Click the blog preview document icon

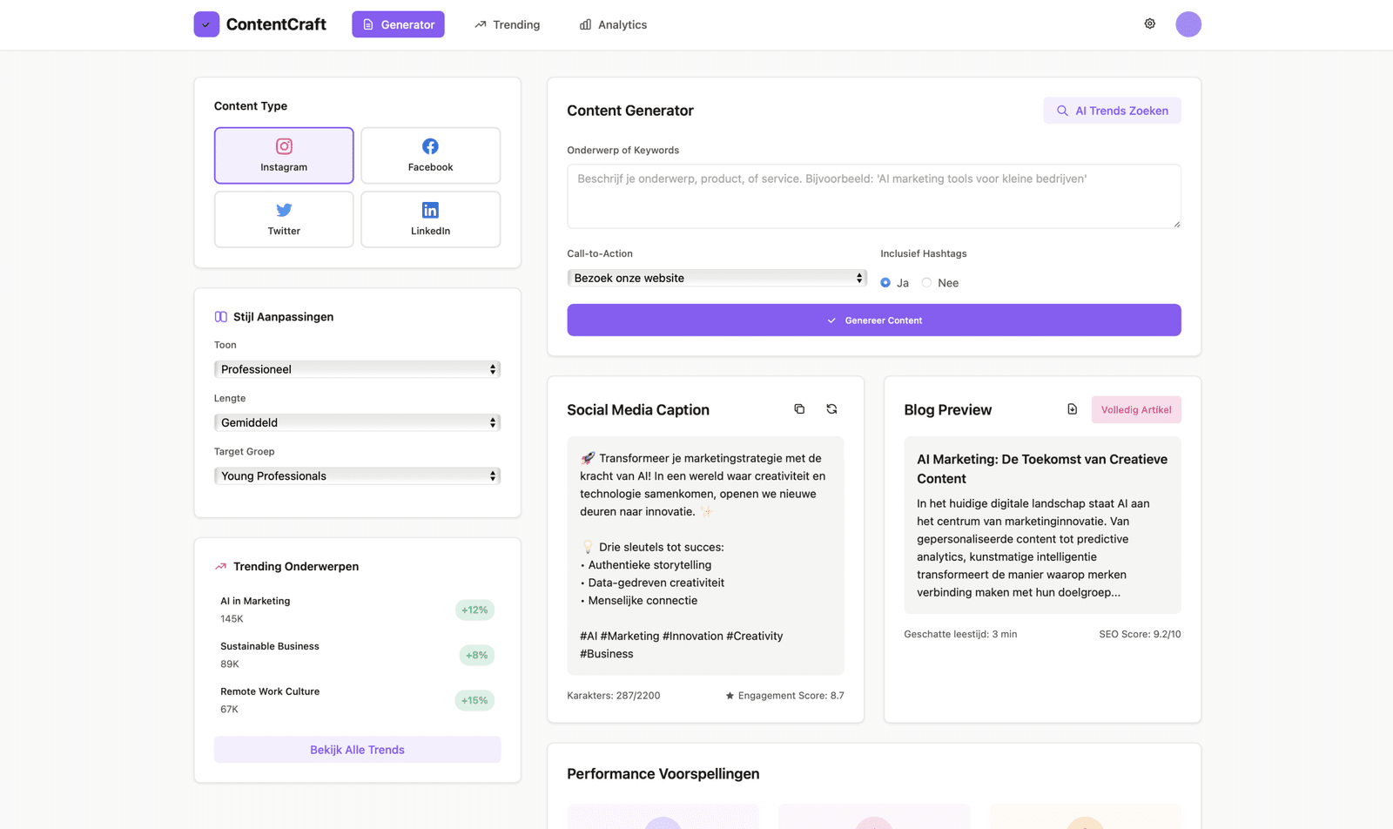coord(1072,409)
